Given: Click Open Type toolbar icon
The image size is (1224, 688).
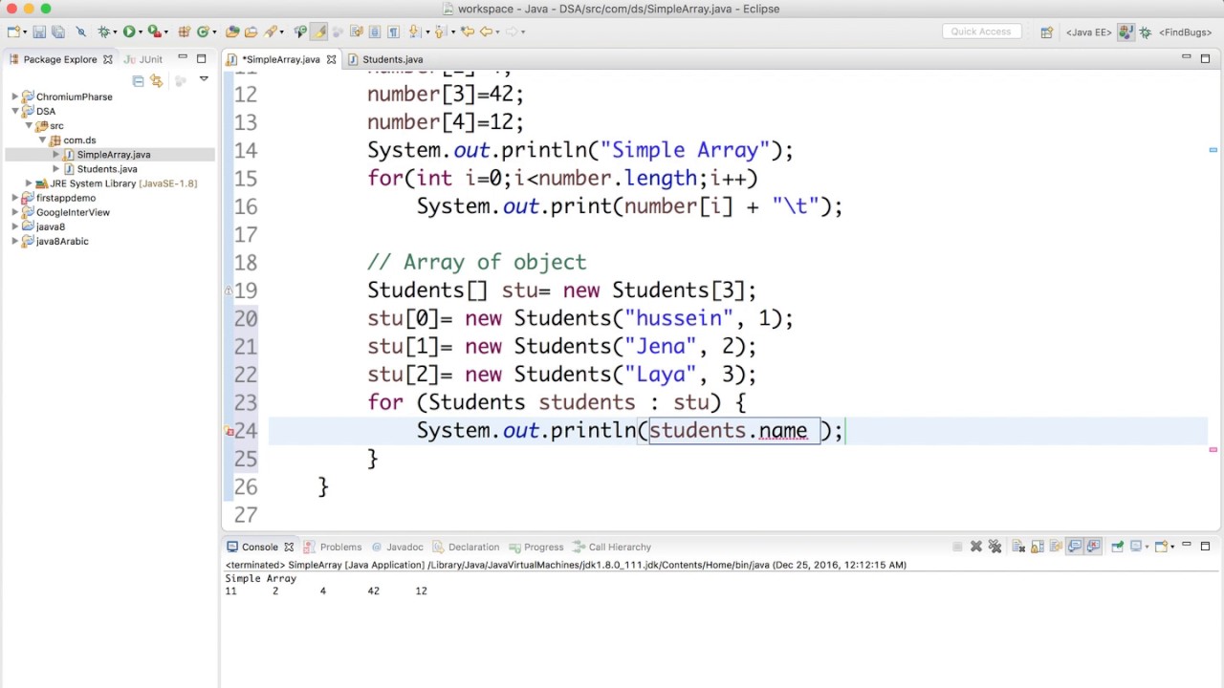Looking at the screenshot, I should click(x=232, y=32).
